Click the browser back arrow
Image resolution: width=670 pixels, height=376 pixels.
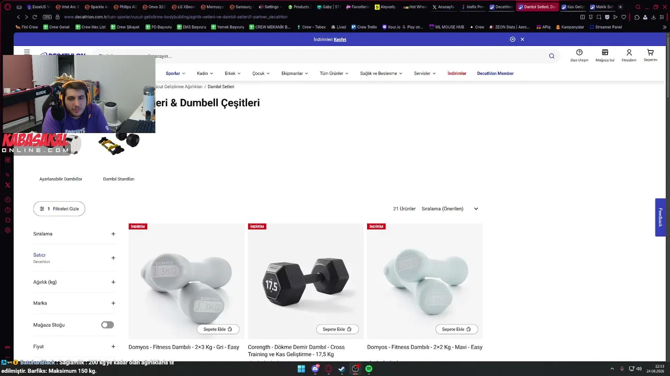19,17
